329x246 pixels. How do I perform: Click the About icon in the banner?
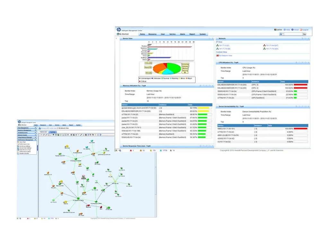point(292,30)
